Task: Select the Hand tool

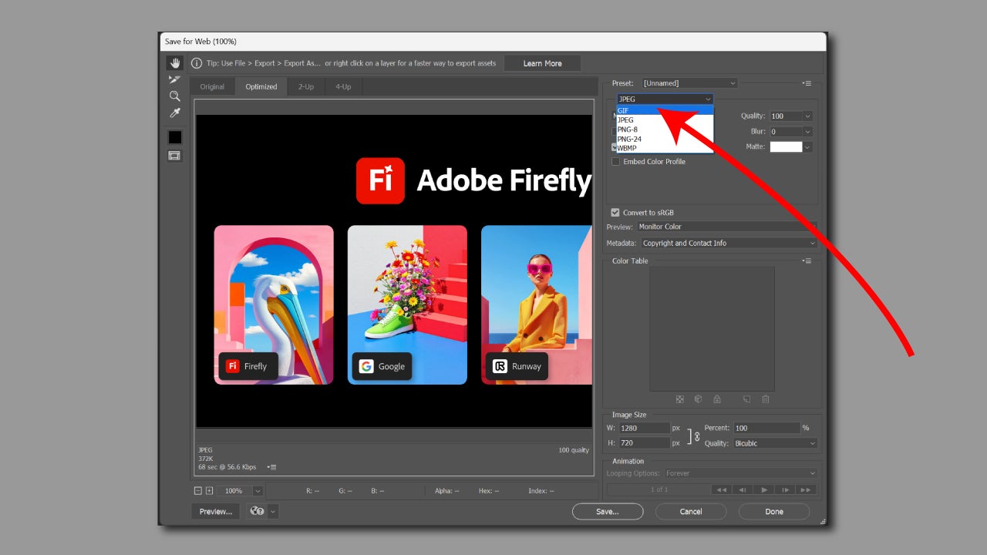Action: point(175,63)
